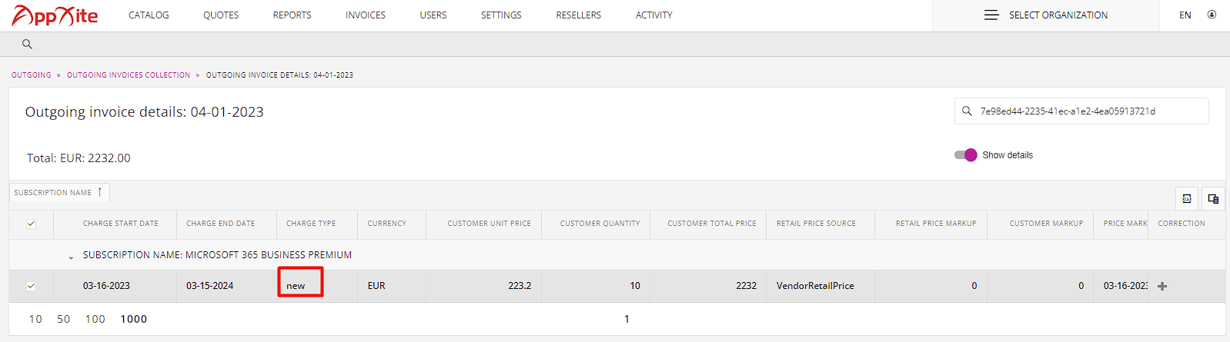1230x342 pixels.
Task: Tick the select-all checkbox in table header
Action: pos(31,224)
